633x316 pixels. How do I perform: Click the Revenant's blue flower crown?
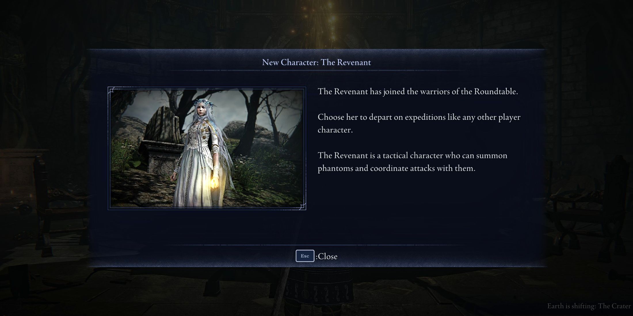203,102
